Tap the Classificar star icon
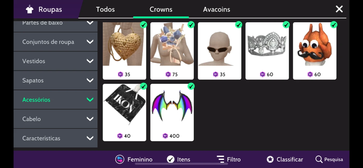The height and width of the screenshot is (168, 363). (x=270, y=159)
